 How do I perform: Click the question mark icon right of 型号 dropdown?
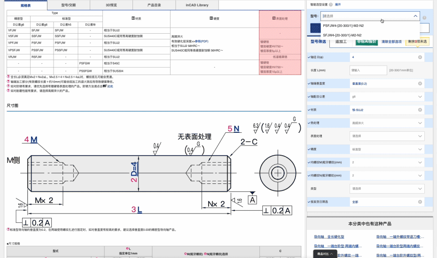(x=424, y=18)
